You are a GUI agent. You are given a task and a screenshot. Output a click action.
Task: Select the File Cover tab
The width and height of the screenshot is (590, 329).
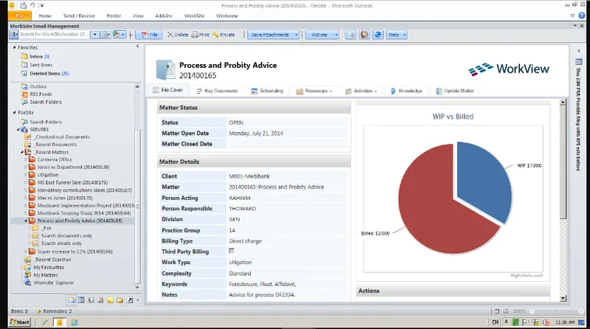[x=167, y=90]
